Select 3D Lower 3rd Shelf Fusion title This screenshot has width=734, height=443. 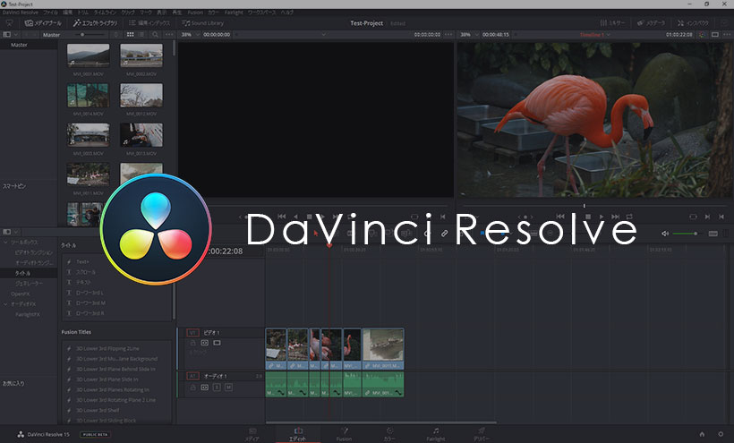pyautogui.click(x=98, y=410)
